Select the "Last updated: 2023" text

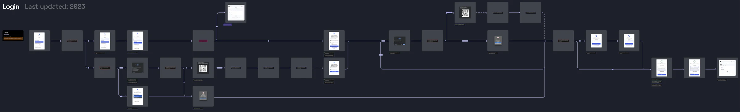tap(55, 6)
